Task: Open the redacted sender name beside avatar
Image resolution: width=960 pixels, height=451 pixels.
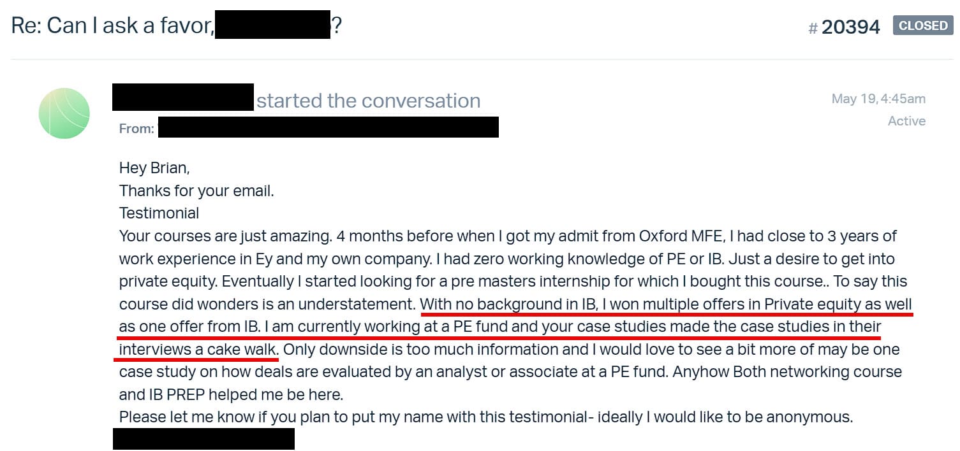Action: tap(183, 97)
